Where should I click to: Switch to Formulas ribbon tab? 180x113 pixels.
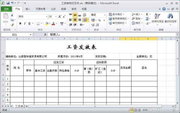click(x=53, y=9)
